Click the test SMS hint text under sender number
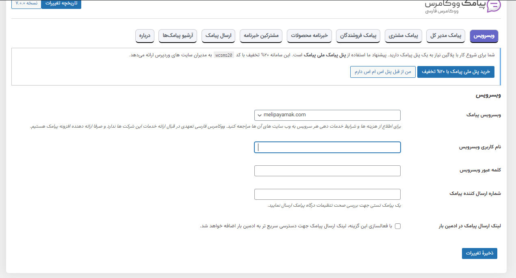This screenshot has height=278, width=516. pyautogui.click(x=334, y=205)
